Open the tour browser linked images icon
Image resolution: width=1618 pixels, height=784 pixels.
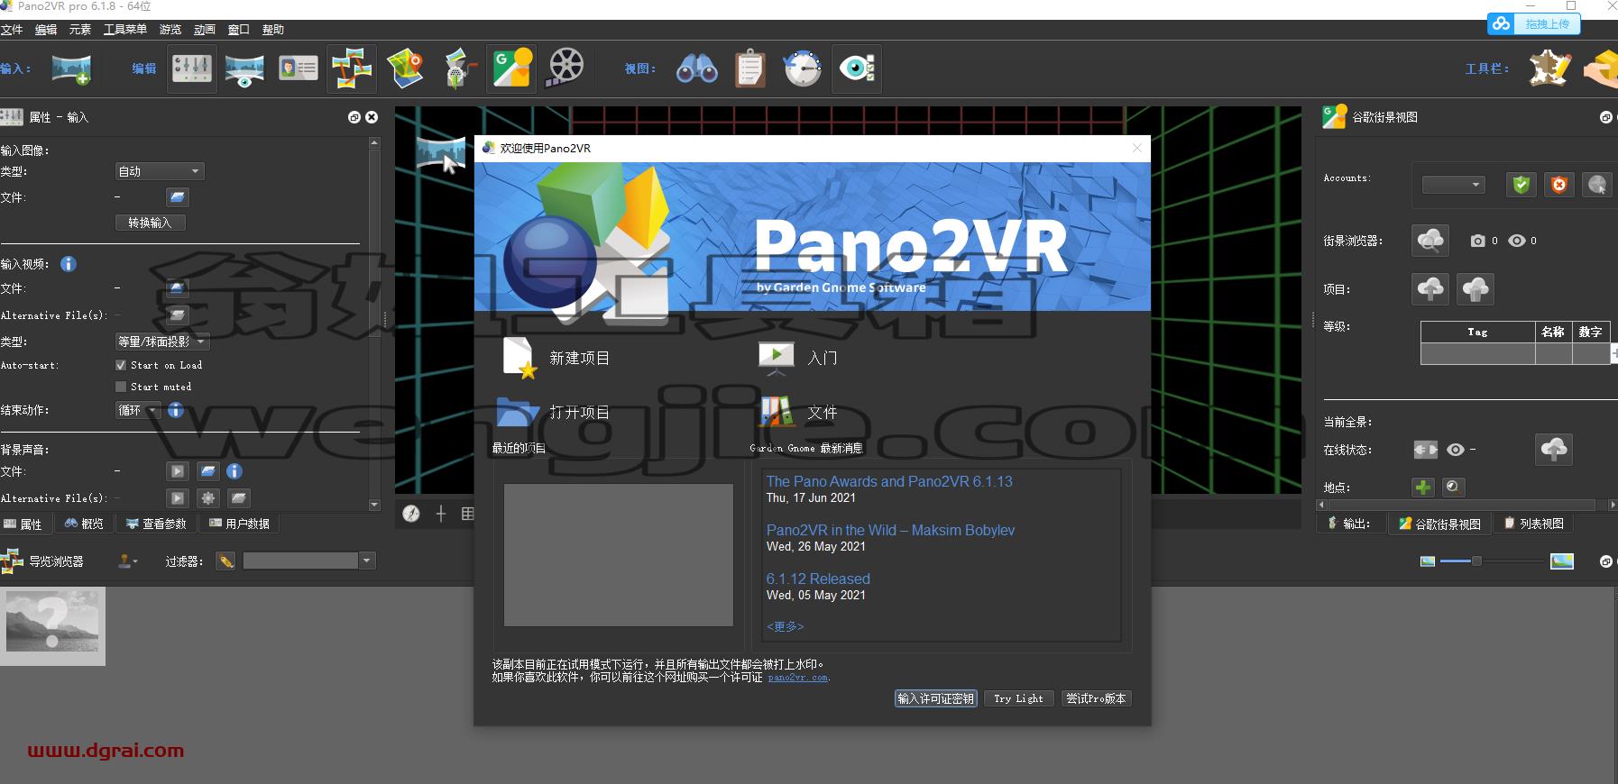352,68
